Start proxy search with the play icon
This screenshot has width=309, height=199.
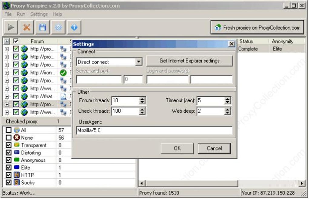11,27
